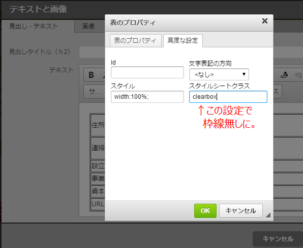303x248 pixels.
Task: Click the 見出しタイトル (h2) input field
Action: pos(92,52)
